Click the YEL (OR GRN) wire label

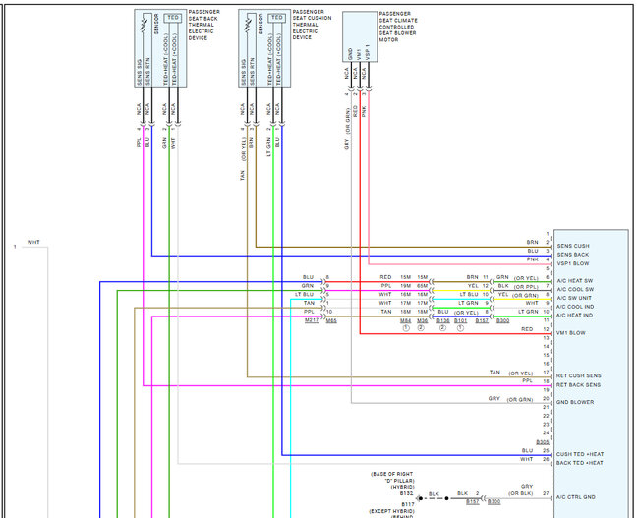click(x=518, y=295)
